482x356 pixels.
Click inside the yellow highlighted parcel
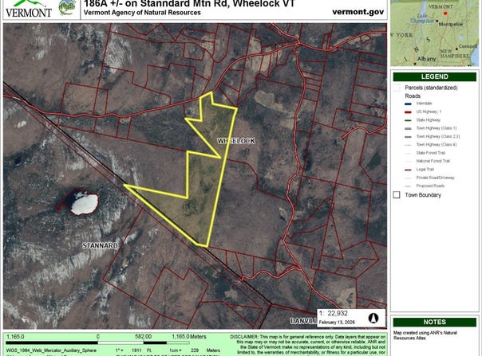201,184
